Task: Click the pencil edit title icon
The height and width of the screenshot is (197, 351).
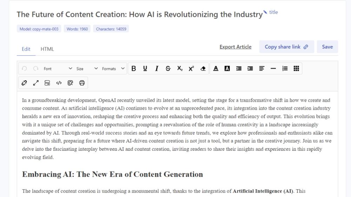Action: click(265, 12)
